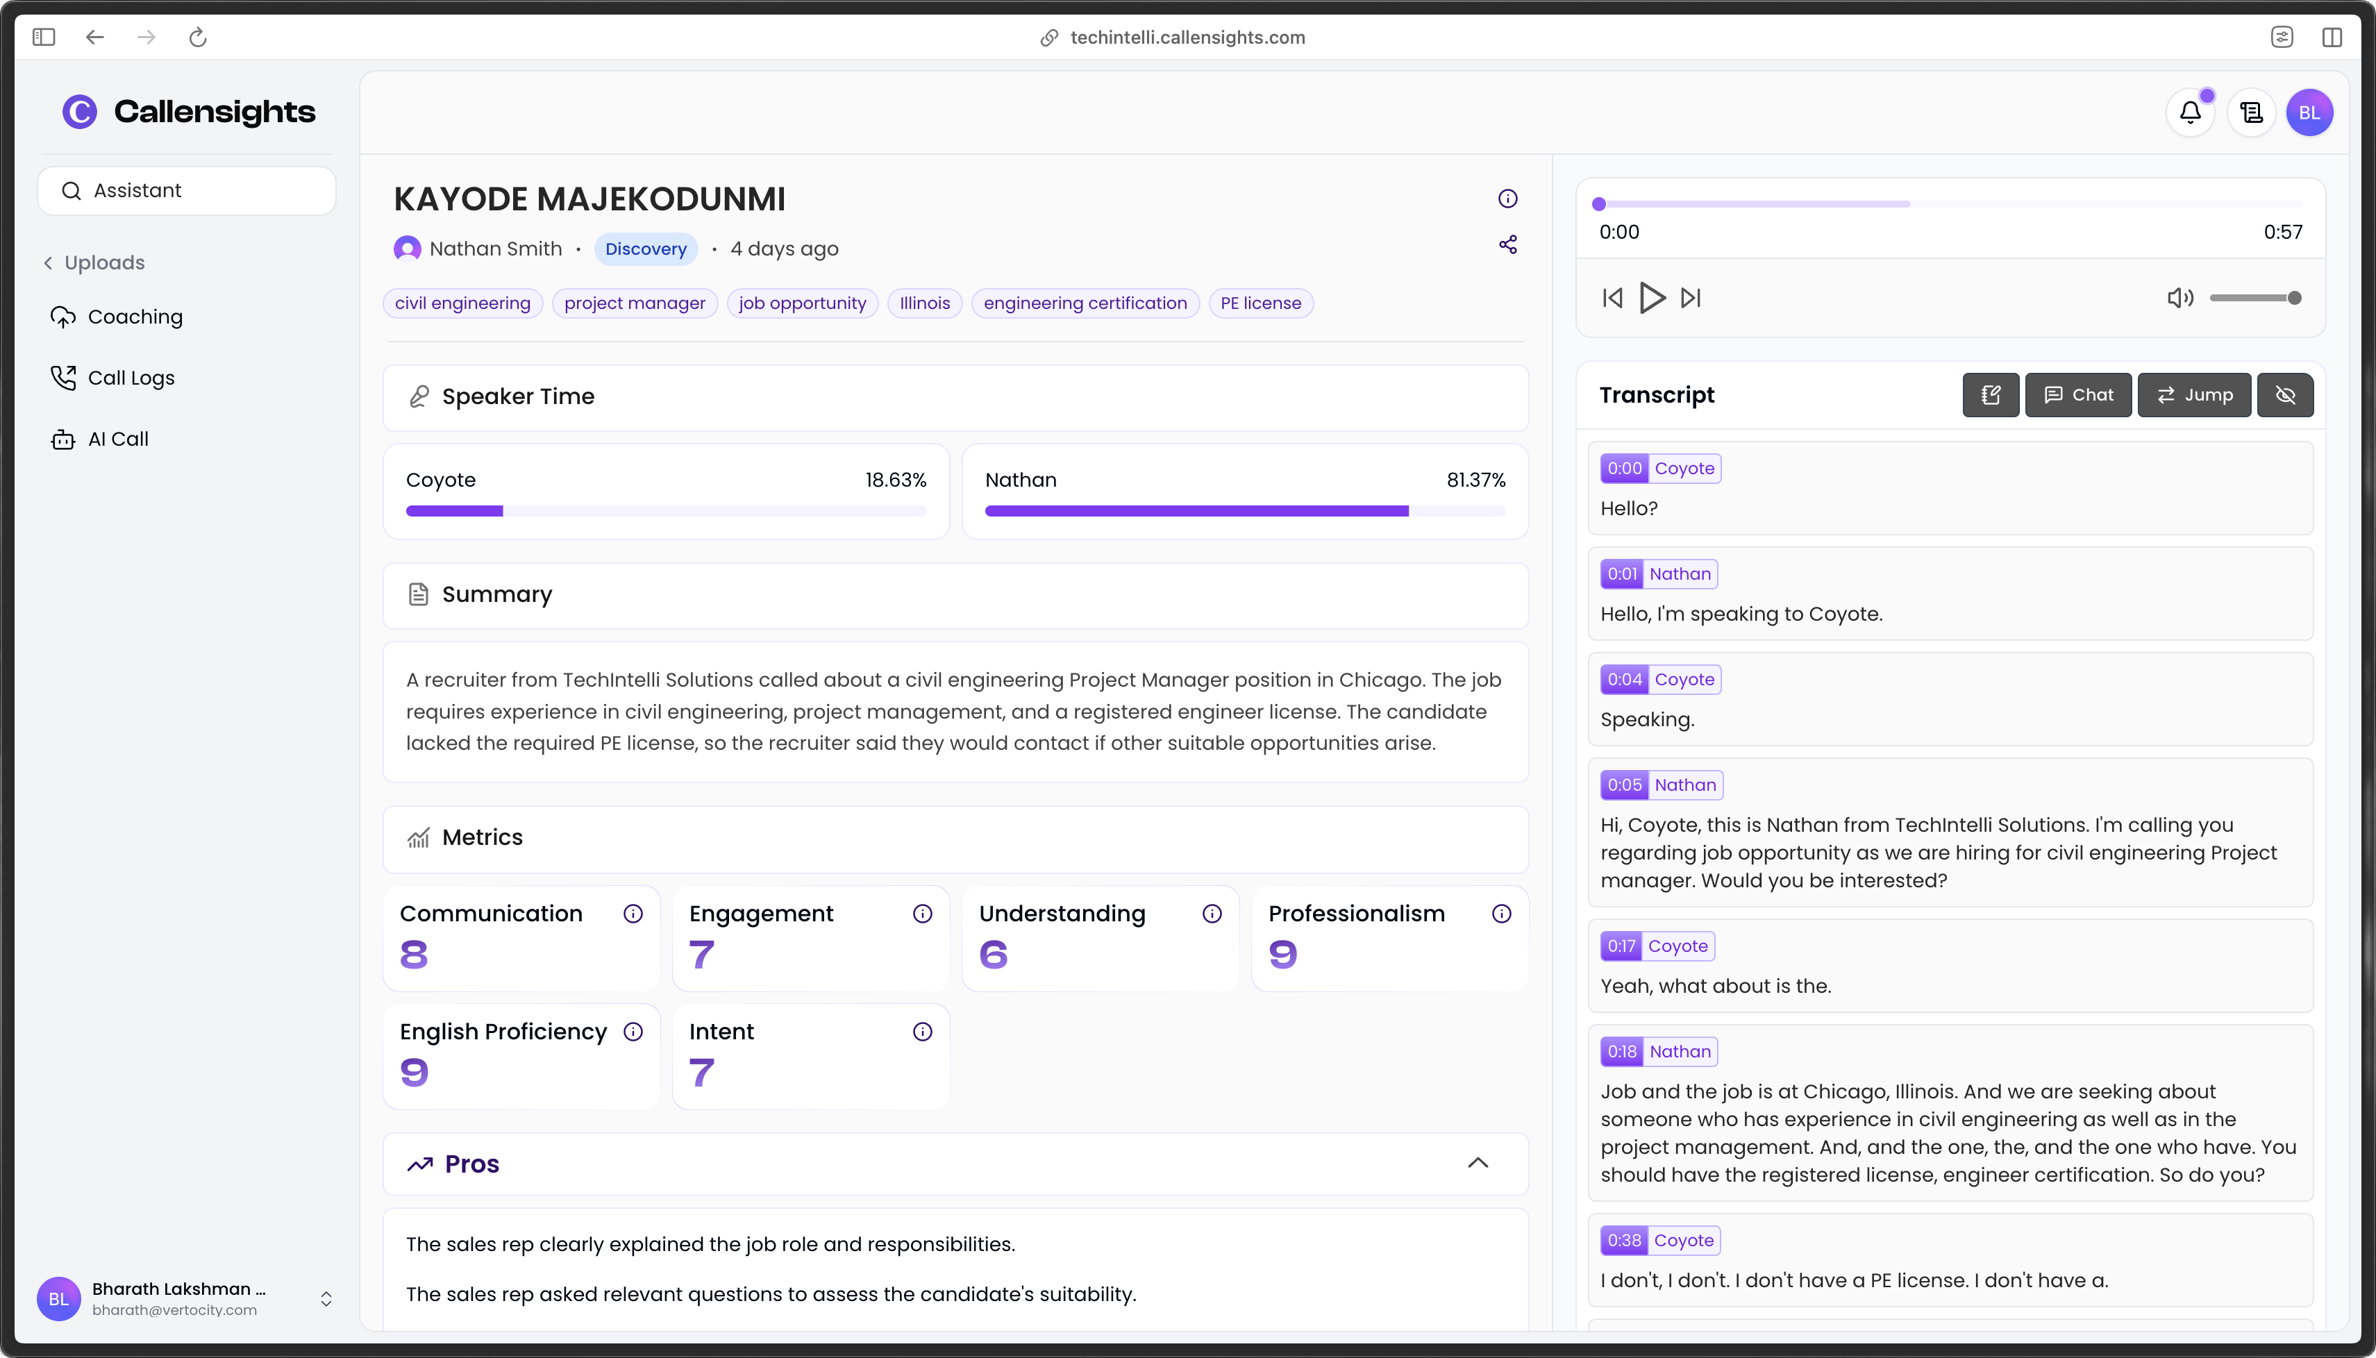Jump to 0:17 Coyote transcript timestamp
This screenshot has height=1358, width=2376.
1621,946
